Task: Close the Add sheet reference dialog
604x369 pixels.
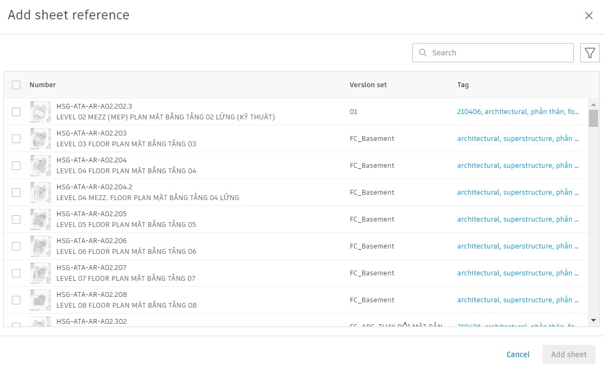Action: (588, 16)
